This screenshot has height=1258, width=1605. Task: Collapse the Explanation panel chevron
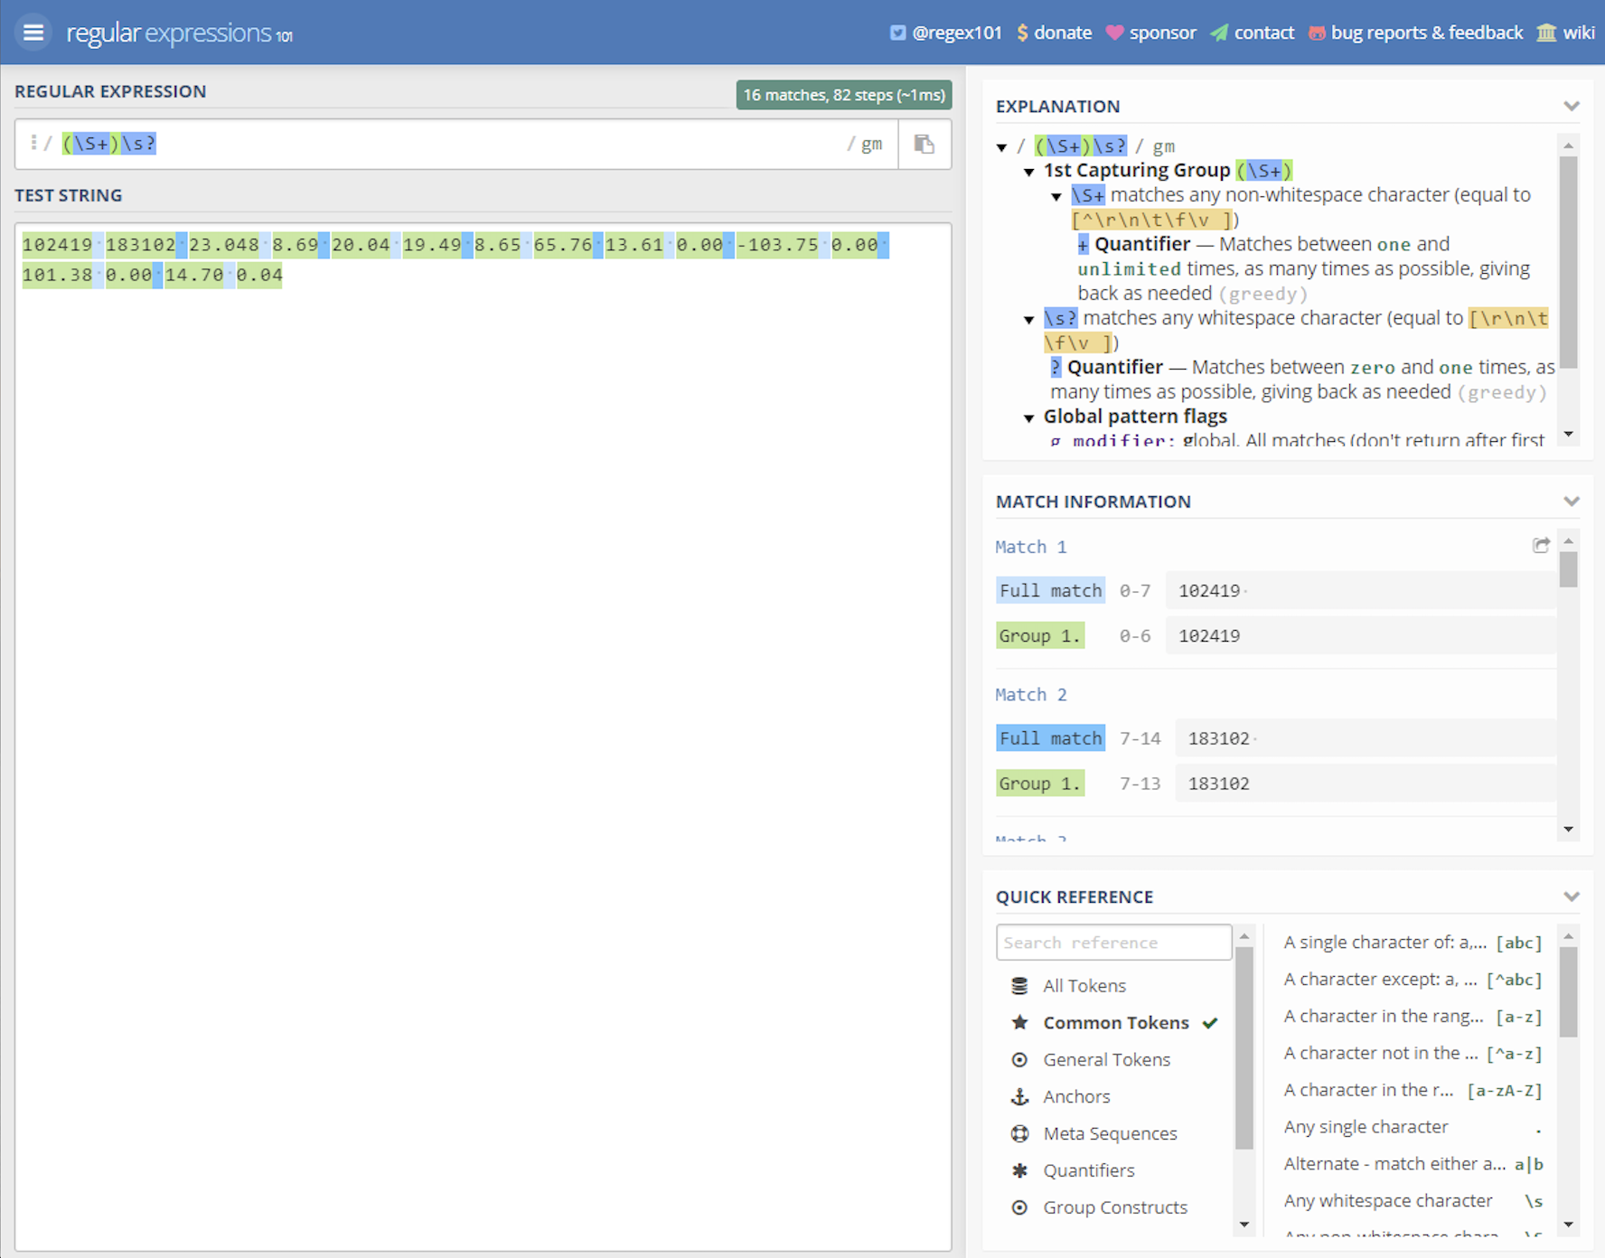(1572, 107)
